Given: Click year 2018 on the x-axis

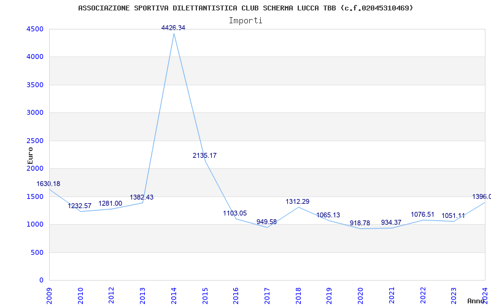Looking at the screenshot, I should point(298,295).
